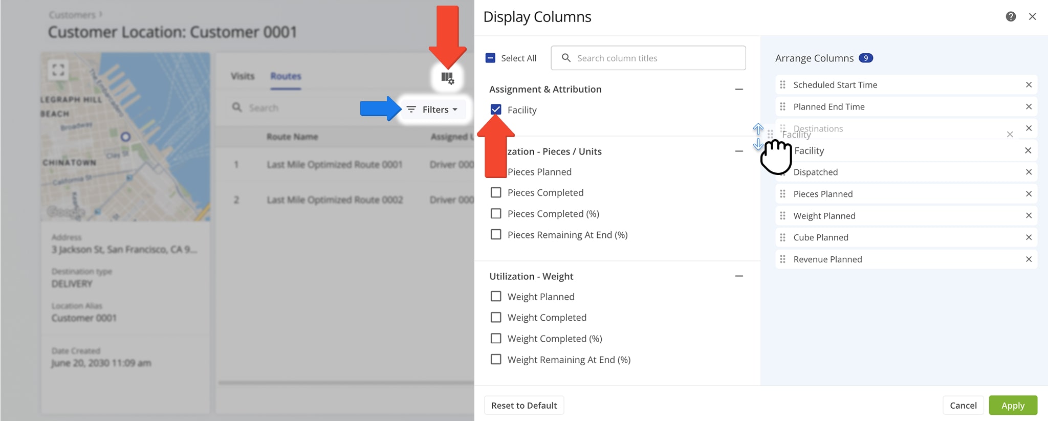Grab the Weight Planned drag handle

[782, 215]
